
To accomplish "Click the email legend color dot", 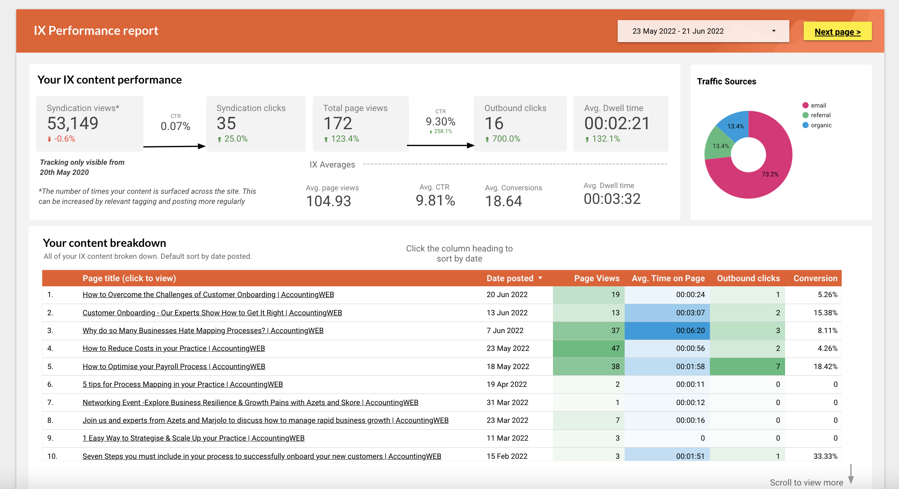I will coord(806,105).
